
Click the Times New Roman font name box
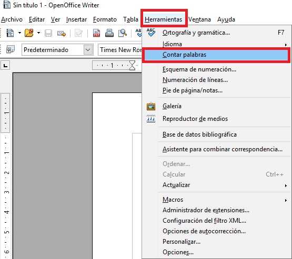pyautogui.click(x=120, y=49)
